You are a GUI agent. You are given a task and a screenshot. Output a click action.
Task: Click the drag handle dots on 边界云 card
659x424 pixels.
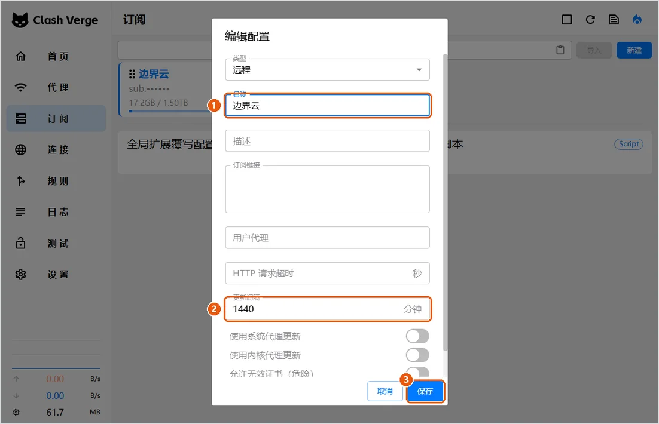click(132, 74)
